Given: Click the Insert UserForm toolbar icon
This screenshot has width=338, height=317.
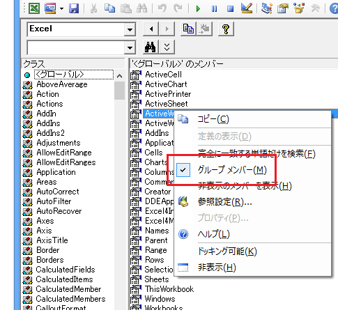Looking at the screenshot, I should click(50, 8).
